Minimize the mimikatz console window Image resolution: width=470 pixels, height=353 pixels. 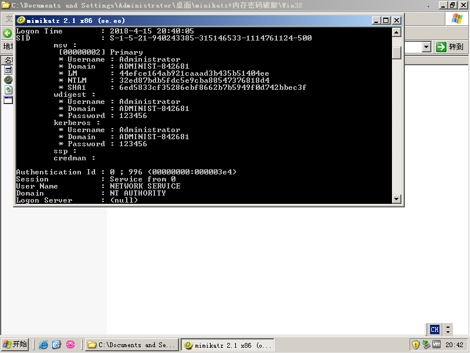(x=376, y=20)
